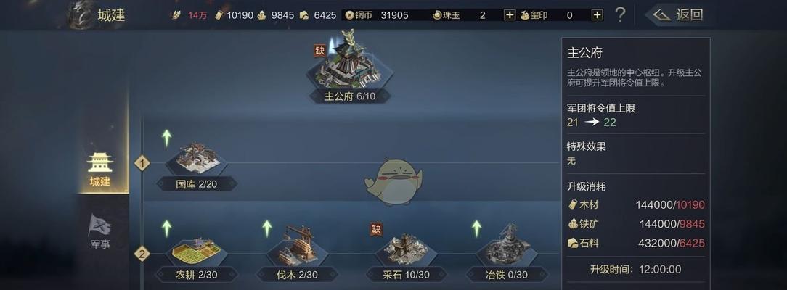The width and height of the screenshot is (787, 290).
Task: Switch to the 城建 side tab
Action: click(100, 170)
